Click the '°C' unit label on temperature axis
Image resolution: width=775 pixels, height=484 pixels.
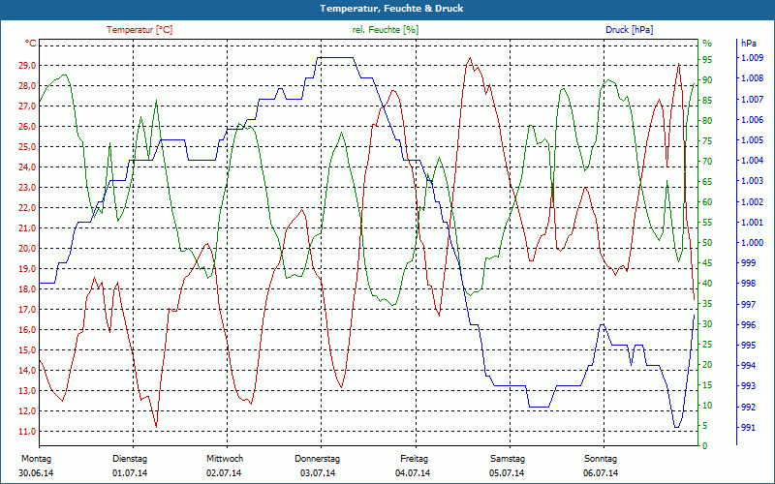point(31,44)
